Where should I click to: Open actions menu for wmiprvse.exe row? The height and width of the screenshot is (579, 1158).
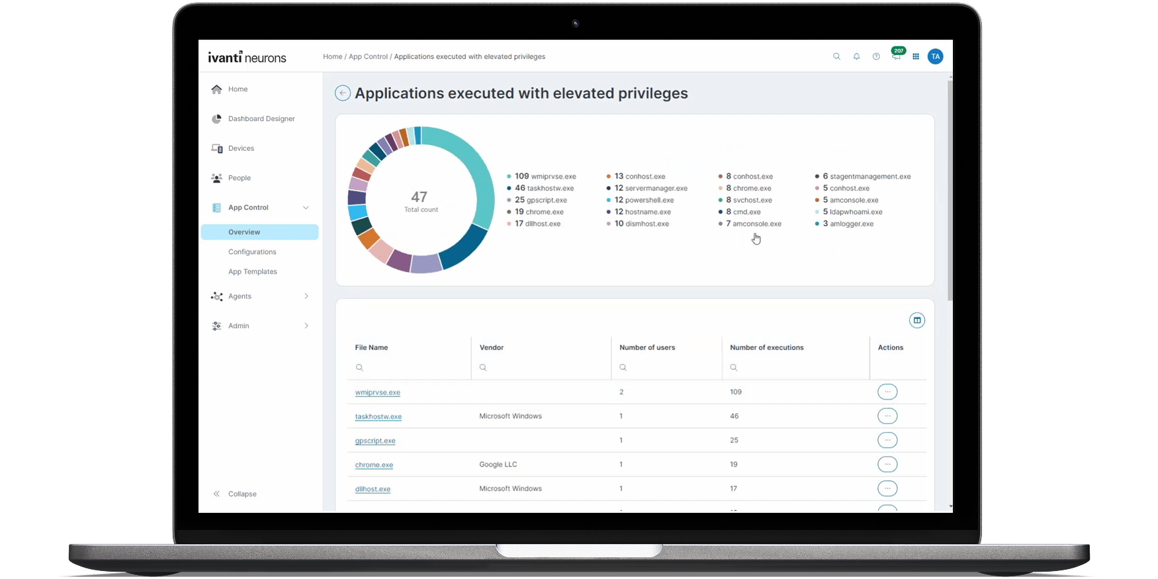887,392
